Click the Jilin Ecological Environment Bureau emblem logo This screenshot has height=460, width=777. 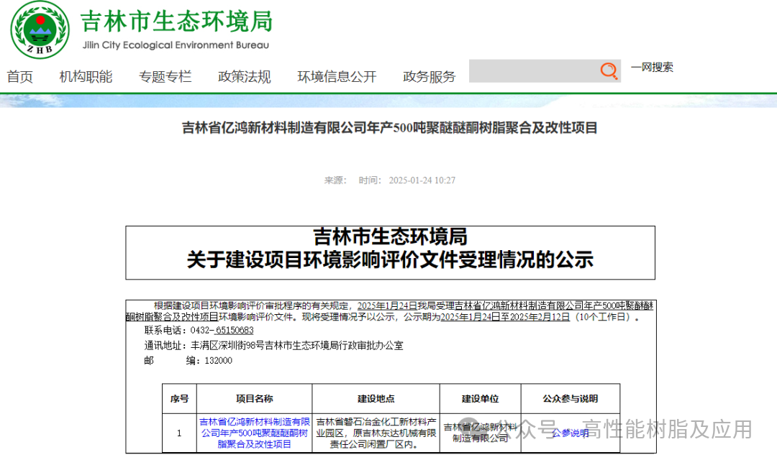(x=40, y=29)
